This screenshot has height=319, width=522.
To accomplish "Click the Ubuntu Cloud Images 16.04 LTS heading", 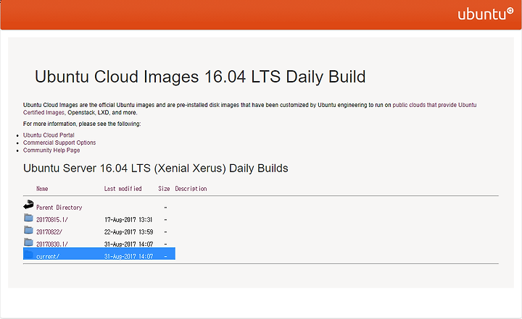I will click(x=200, y=77).
